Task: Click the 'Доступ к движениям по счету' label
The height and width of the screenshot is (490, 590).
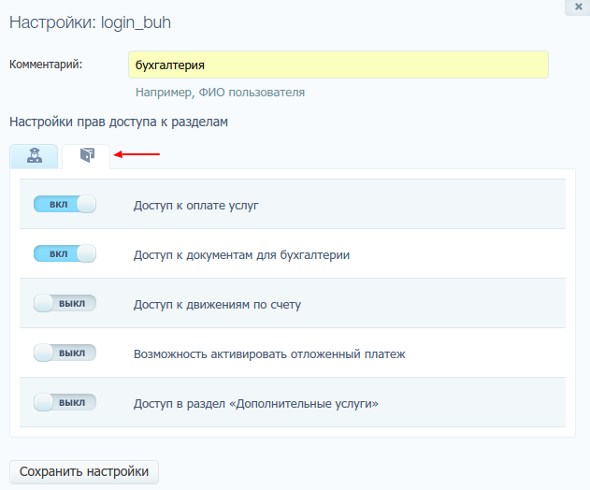Action: click(217, 304)
